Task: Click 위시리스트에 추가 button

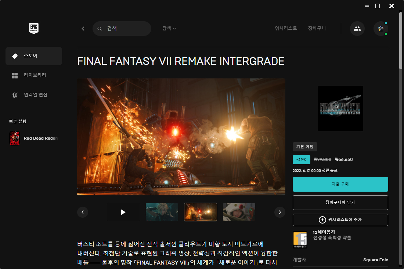Action: (x=340, y=220)
